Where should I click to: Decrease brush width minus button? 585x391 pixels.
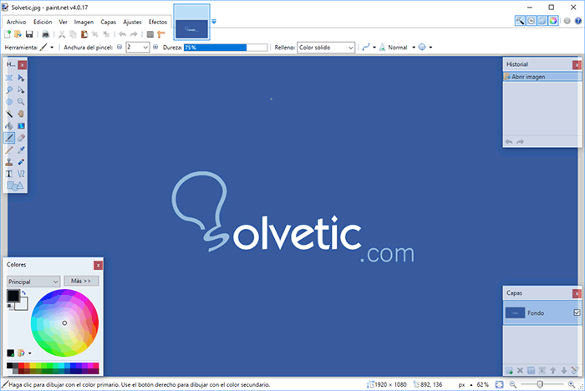[120, 47]
